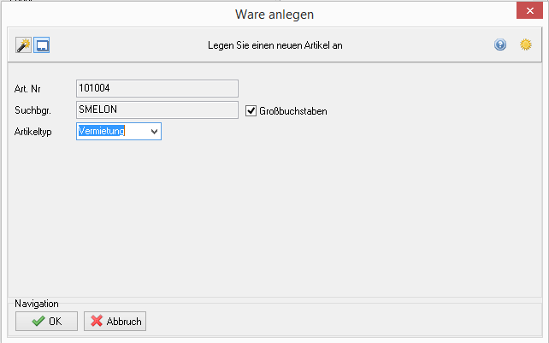This screenshot has width=549, height=343.
Task: Click the Navigation group label
Action: pyautogui.click(x=37, y=304)
